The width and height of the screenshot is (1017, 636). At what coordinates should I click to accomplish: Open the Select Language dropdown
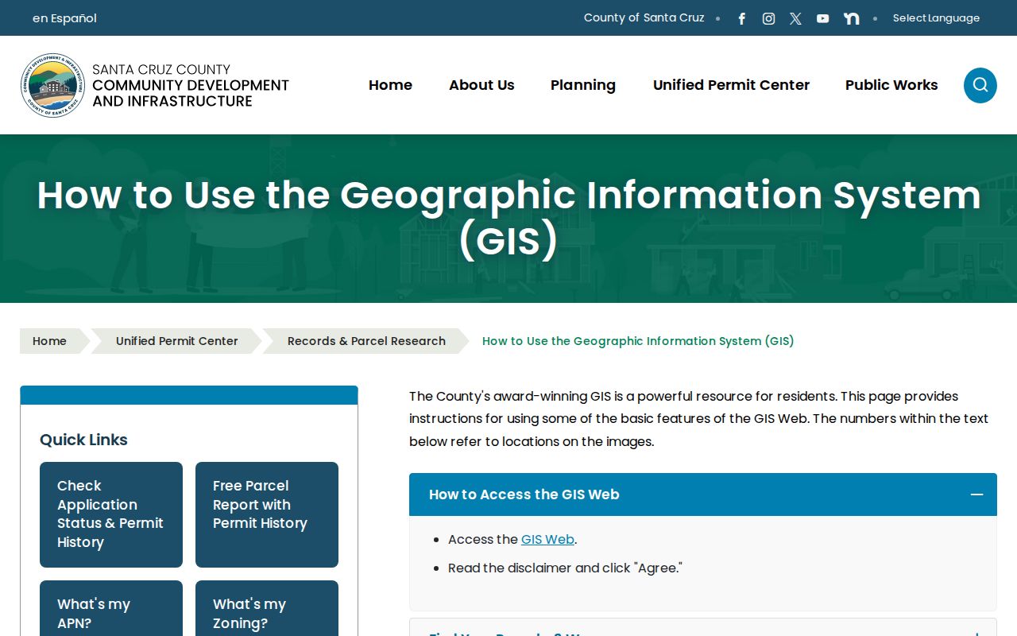pos(936,18)
